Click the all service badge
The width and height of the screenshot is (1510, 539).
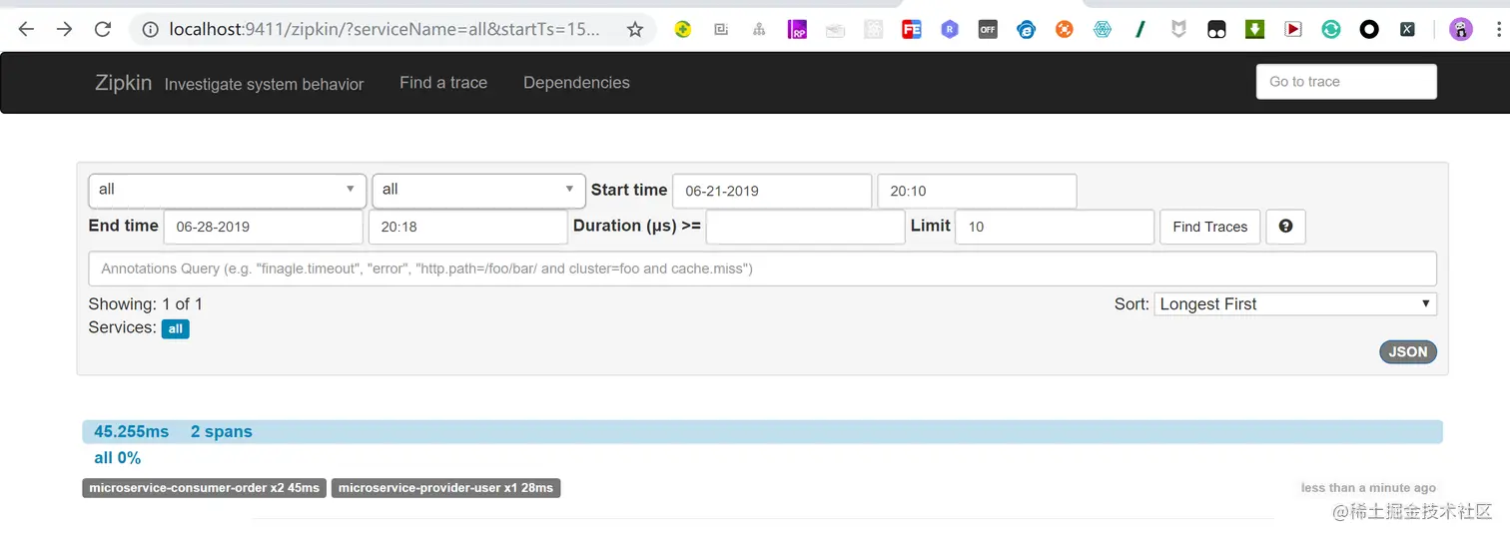click(x=176, y=328)
